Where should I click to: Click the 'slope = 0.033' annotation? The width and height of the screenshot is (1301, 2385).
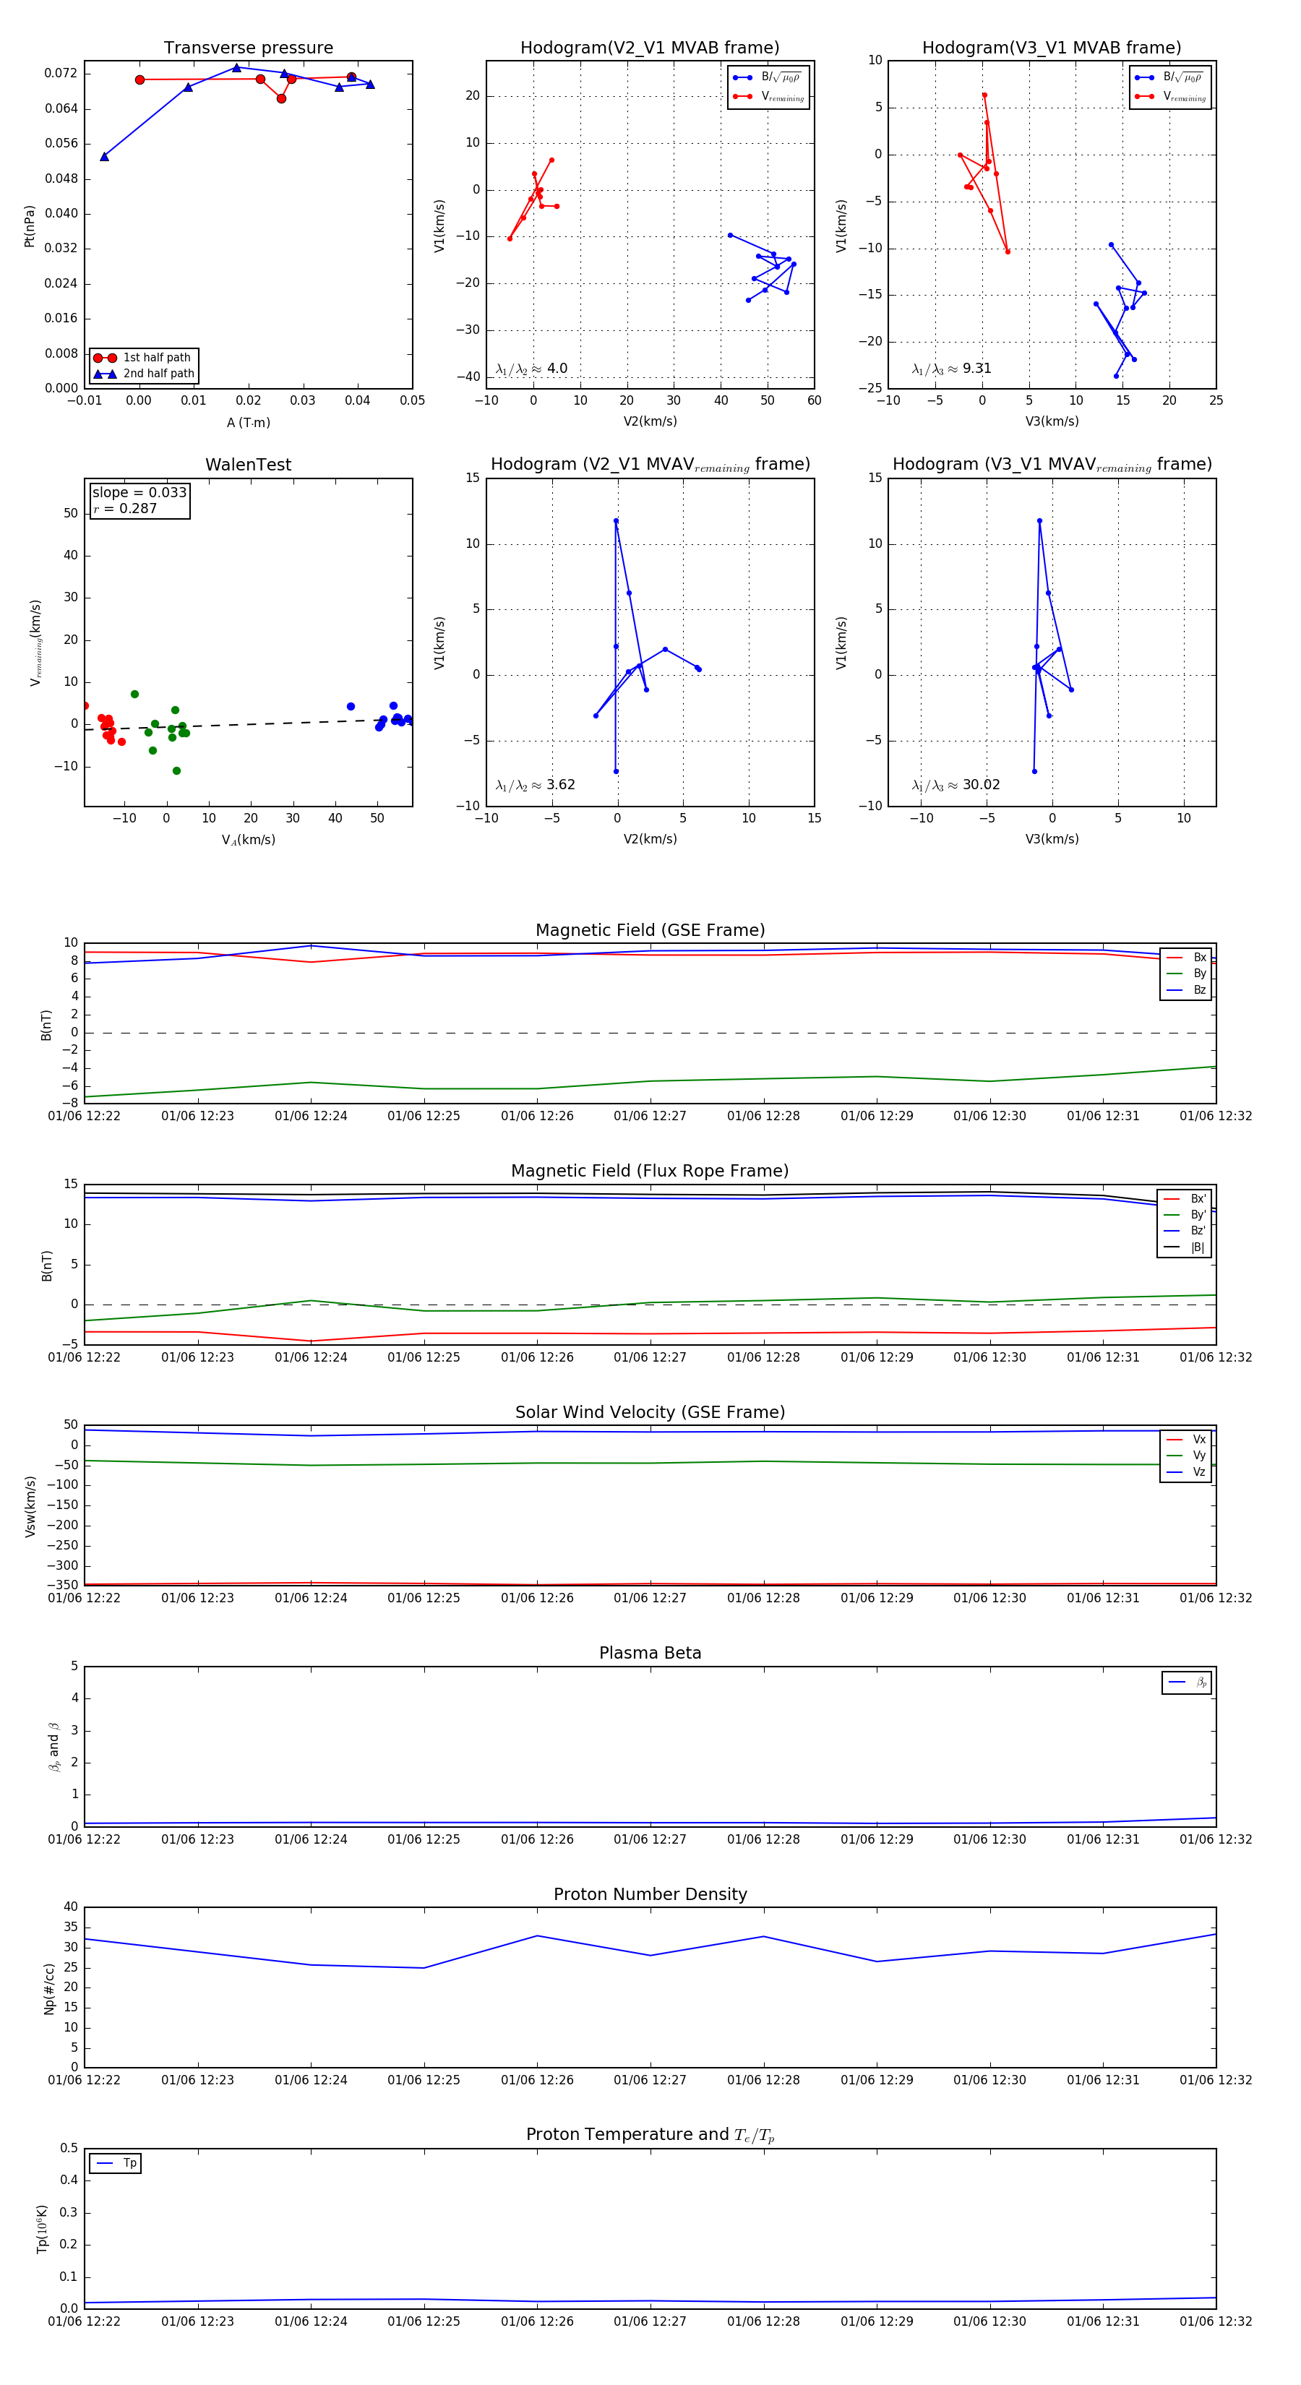click(x=139, y=493)
